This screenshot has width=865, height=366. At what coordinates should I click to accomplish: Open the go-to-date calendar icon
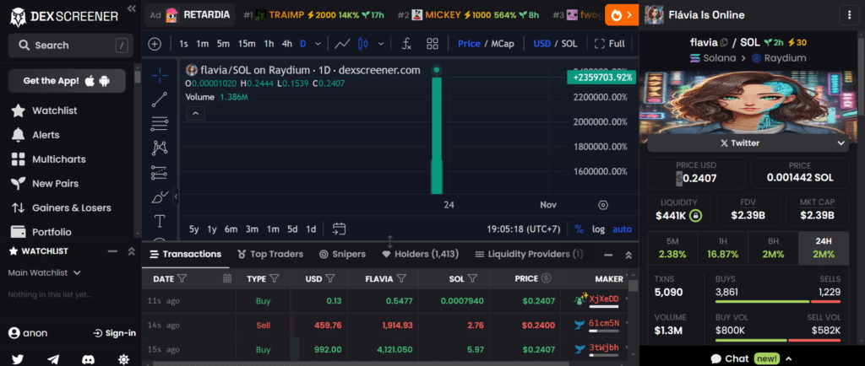pyautogui.click(x=339, y=229)
